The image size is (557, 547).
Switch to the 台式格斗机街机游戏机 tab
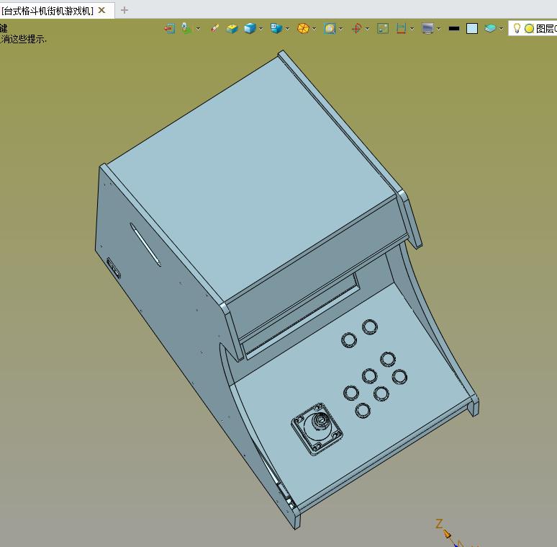tap(47, 11)
